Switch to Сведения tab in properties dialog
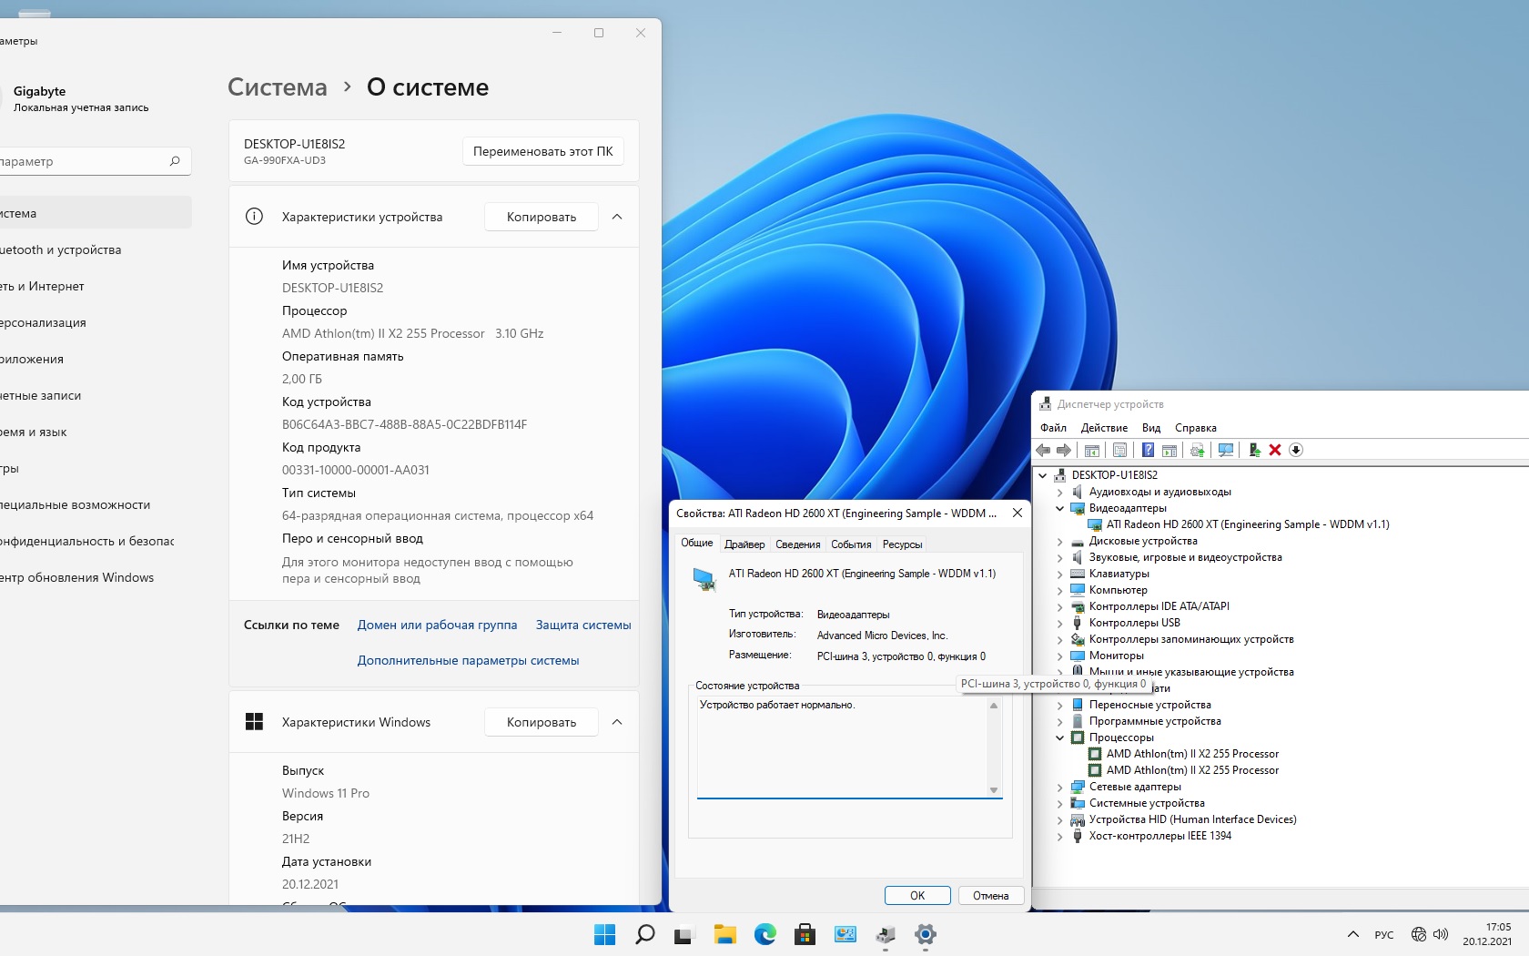The width and height of the screenshot is (1529, 956). (x=798, y=544)
